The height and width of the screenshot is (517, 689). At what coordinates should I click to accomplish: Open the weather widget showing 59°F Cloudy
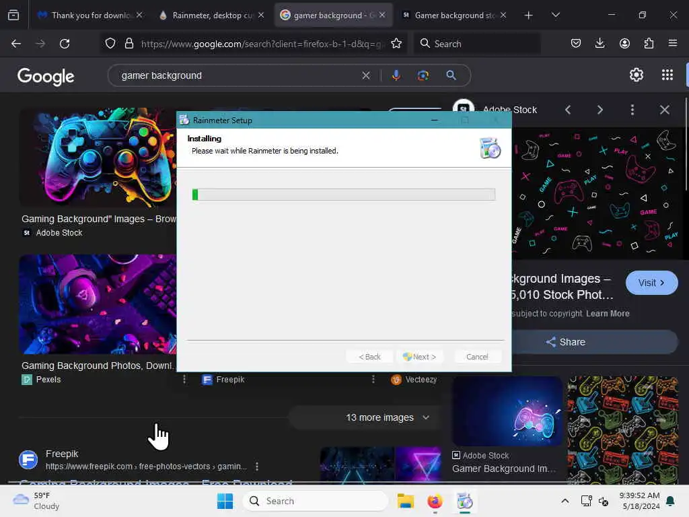[36, 501]
